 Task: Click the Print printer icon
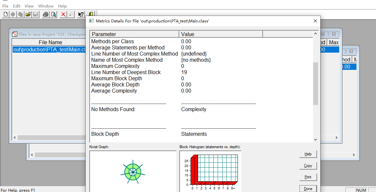(46, 14)
